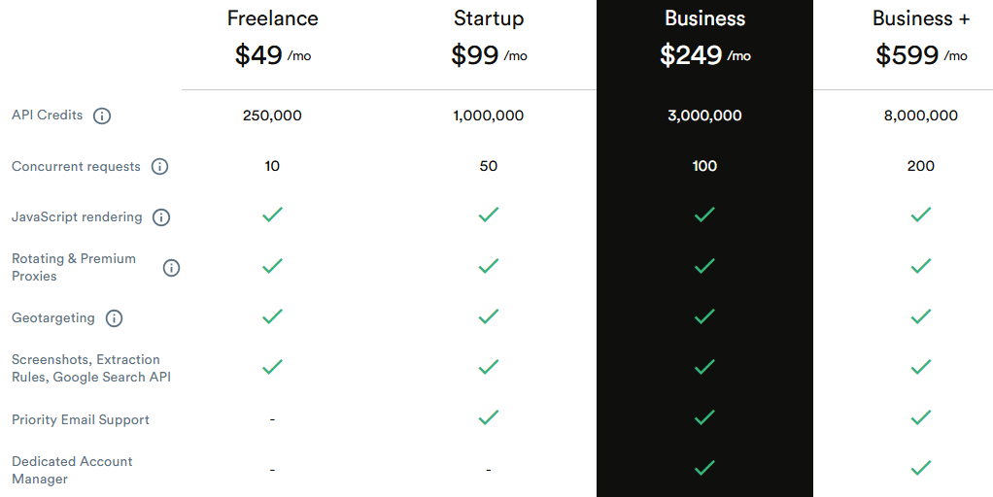Viewport: 993px width, 497px height.
Task: Click the $49 /mo Freelance price
Action: tap(272, 55)
